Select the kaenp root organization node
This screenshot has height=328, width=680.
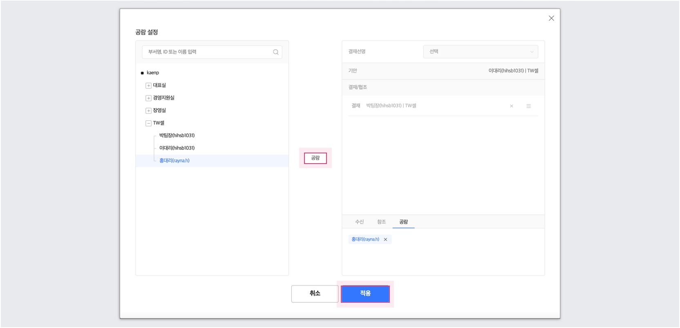[153, 73]
